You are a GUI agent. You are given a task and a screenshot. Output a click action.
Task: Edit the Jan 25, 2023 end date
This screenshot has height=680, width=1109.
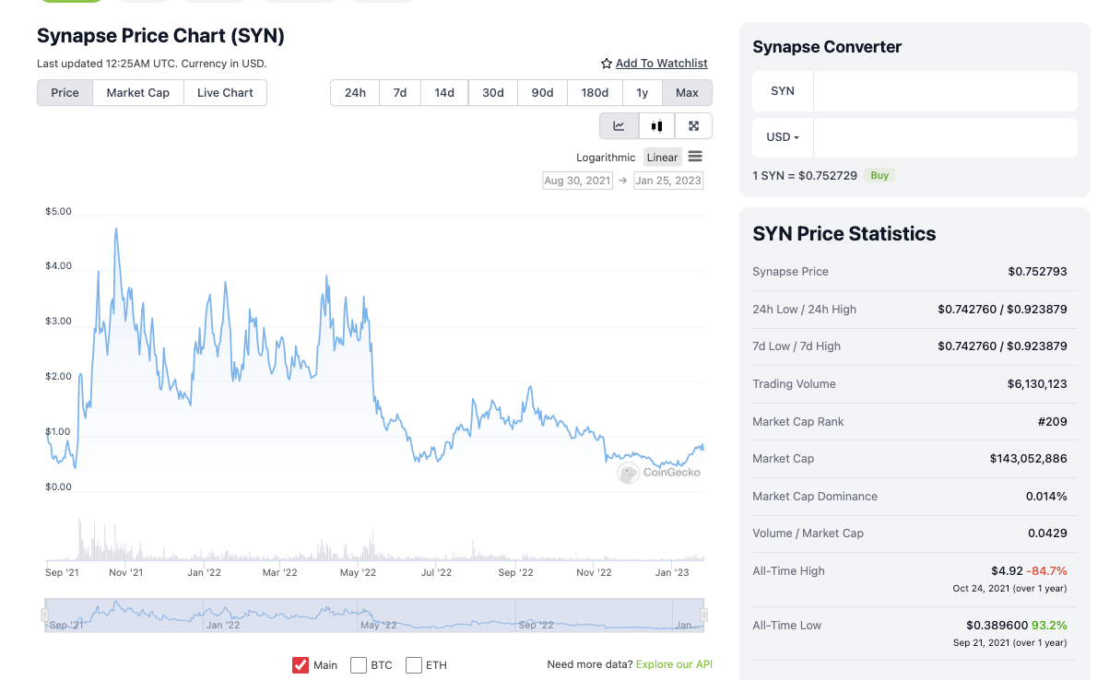668,181
